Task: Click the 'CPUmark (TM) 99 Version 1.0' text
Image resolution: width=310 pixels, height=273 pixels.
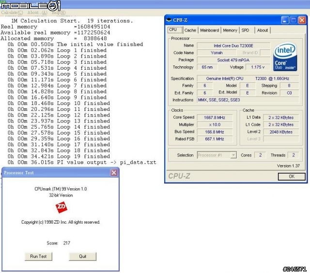Action: coord(61,189)
